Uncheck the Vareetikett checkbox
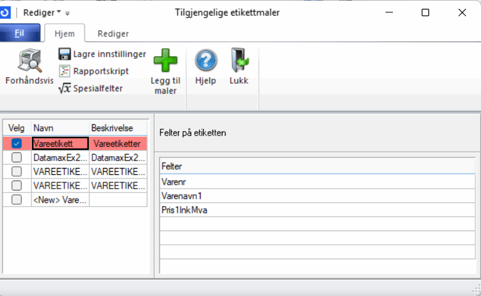The height and width of the screenshot is (296, 481). point(17,144)
